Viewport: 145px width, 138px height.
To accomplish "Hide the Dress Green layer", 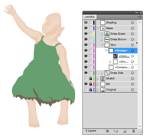I will (x=86, y=34).
